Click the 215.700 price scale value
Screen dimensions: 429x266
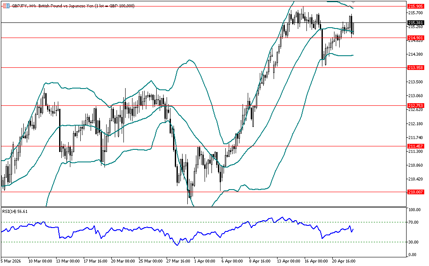(x=414, y=13)
